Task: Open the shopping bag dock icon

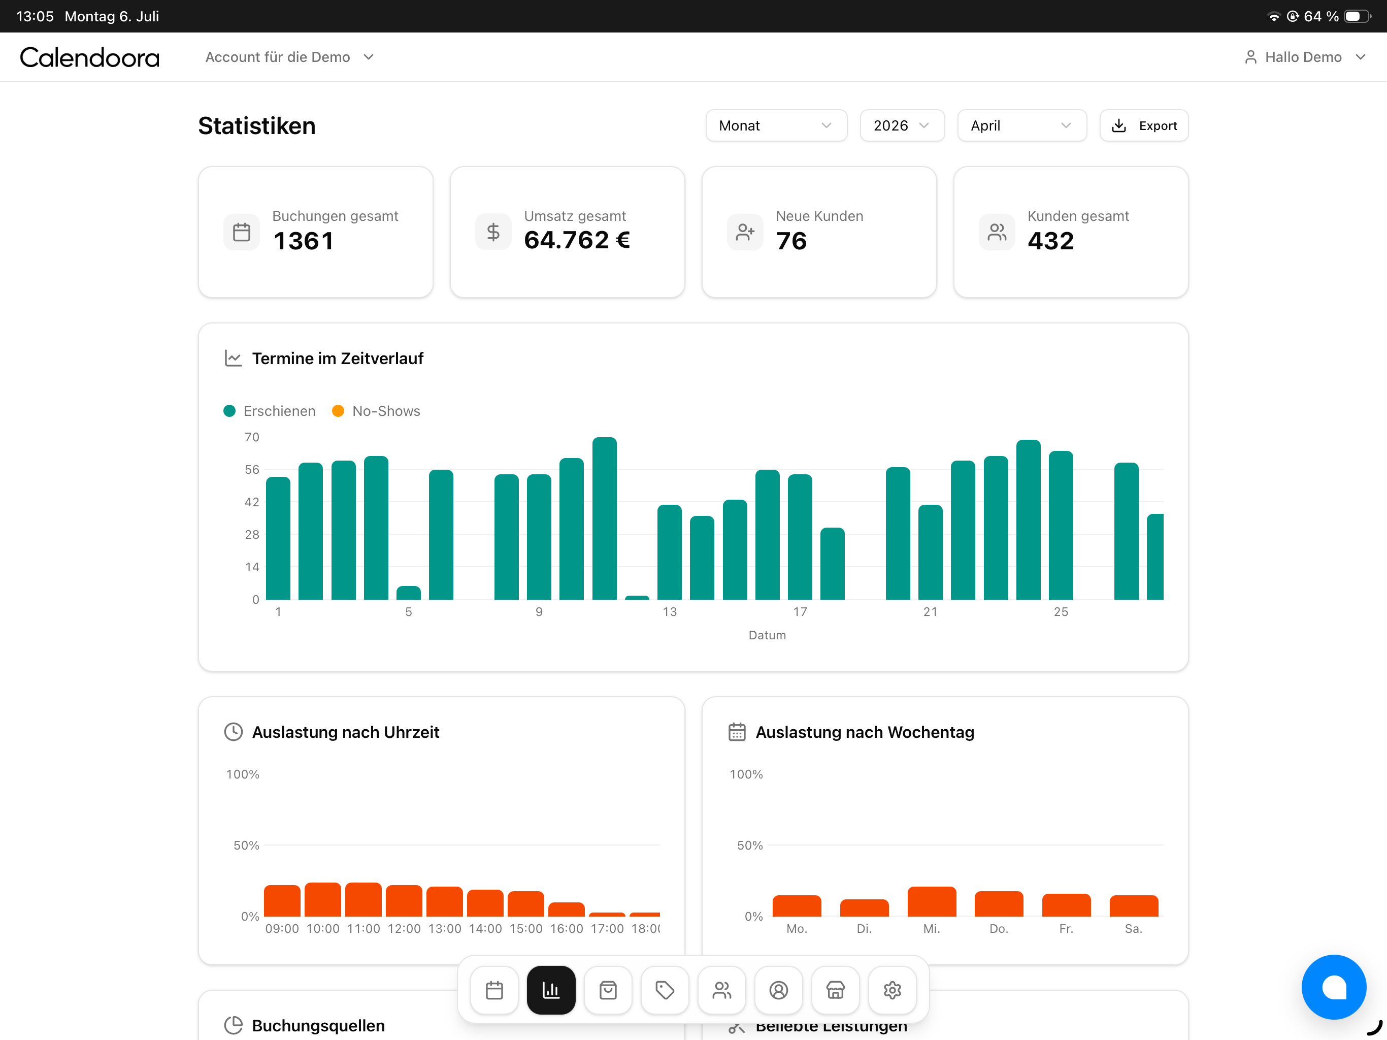Action: click(608, 990)
